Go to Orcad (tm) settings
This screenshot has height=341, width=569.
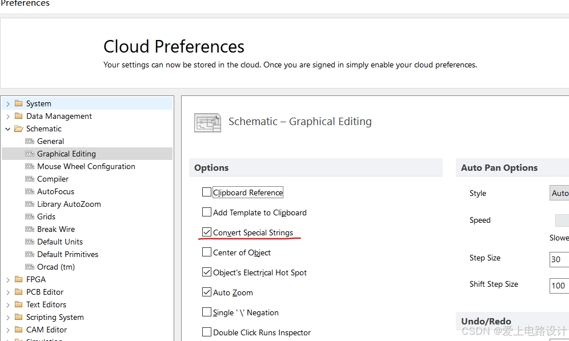[x=55, y=267]
